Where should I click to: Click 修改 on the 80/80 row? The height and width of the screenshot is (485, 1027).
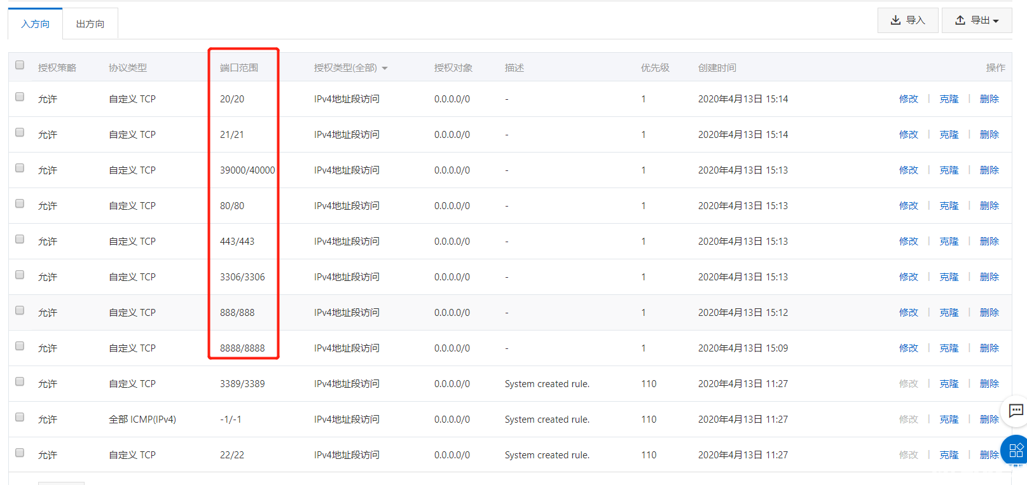909,205
